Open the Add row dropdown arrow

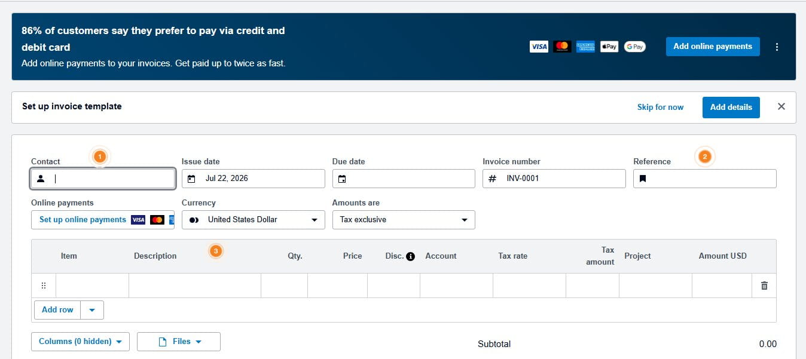point(92,310)
